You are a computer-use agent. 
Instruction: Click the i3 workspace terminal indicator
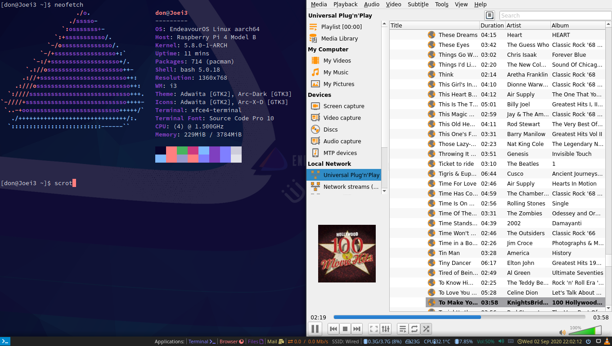5,341
